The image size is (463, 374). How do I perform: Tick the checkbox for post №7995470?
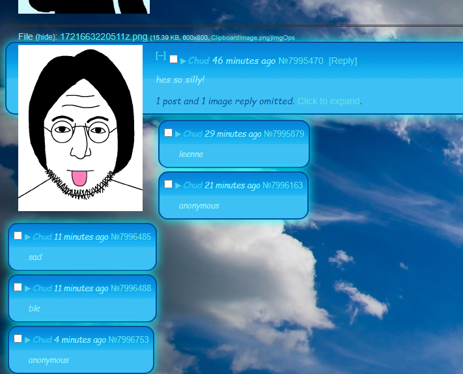point(173,59)
